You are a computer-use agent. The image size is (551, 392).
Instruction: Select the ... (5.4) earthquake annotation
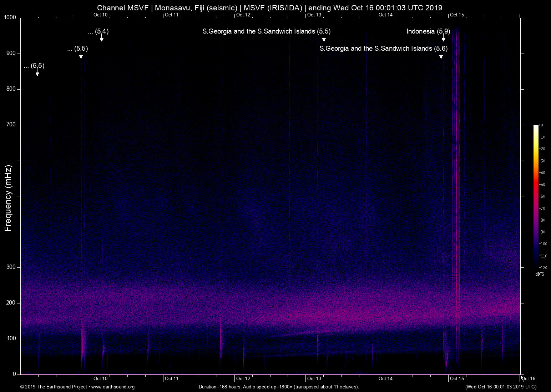(98, 31)
